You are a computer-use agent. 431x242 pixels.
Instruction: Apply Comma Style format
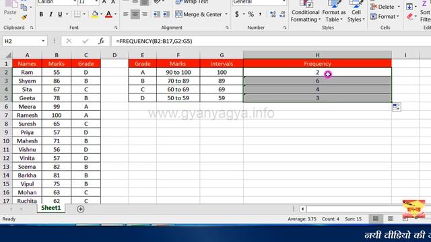pos(260,14)
